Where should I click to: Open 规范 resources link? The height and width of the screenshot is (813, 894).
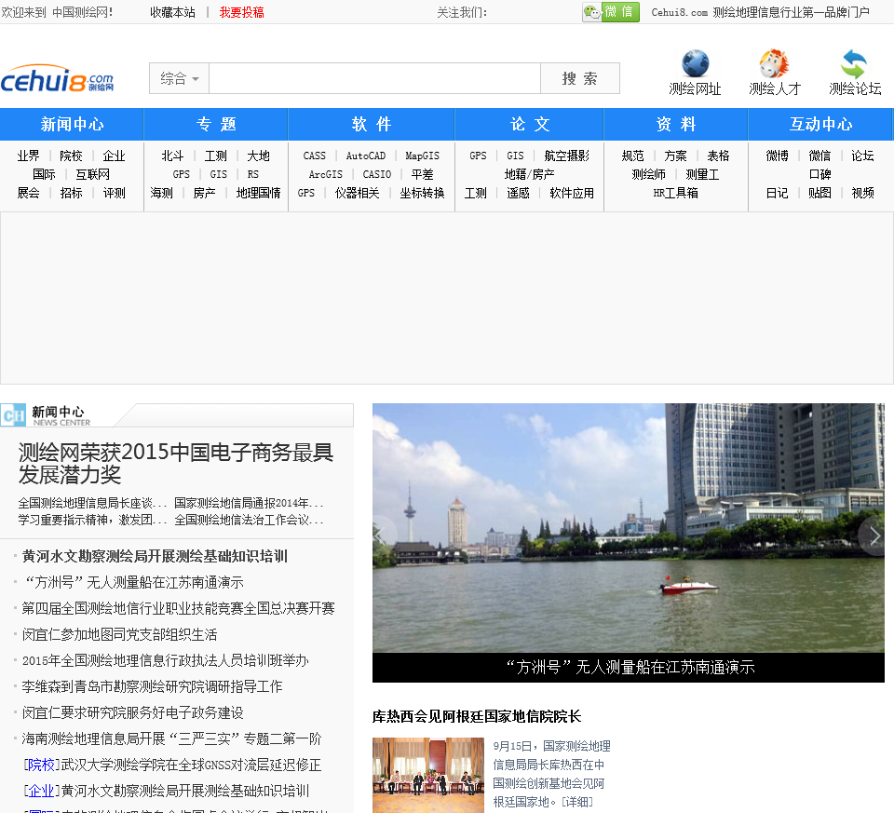tap(633, 156)
